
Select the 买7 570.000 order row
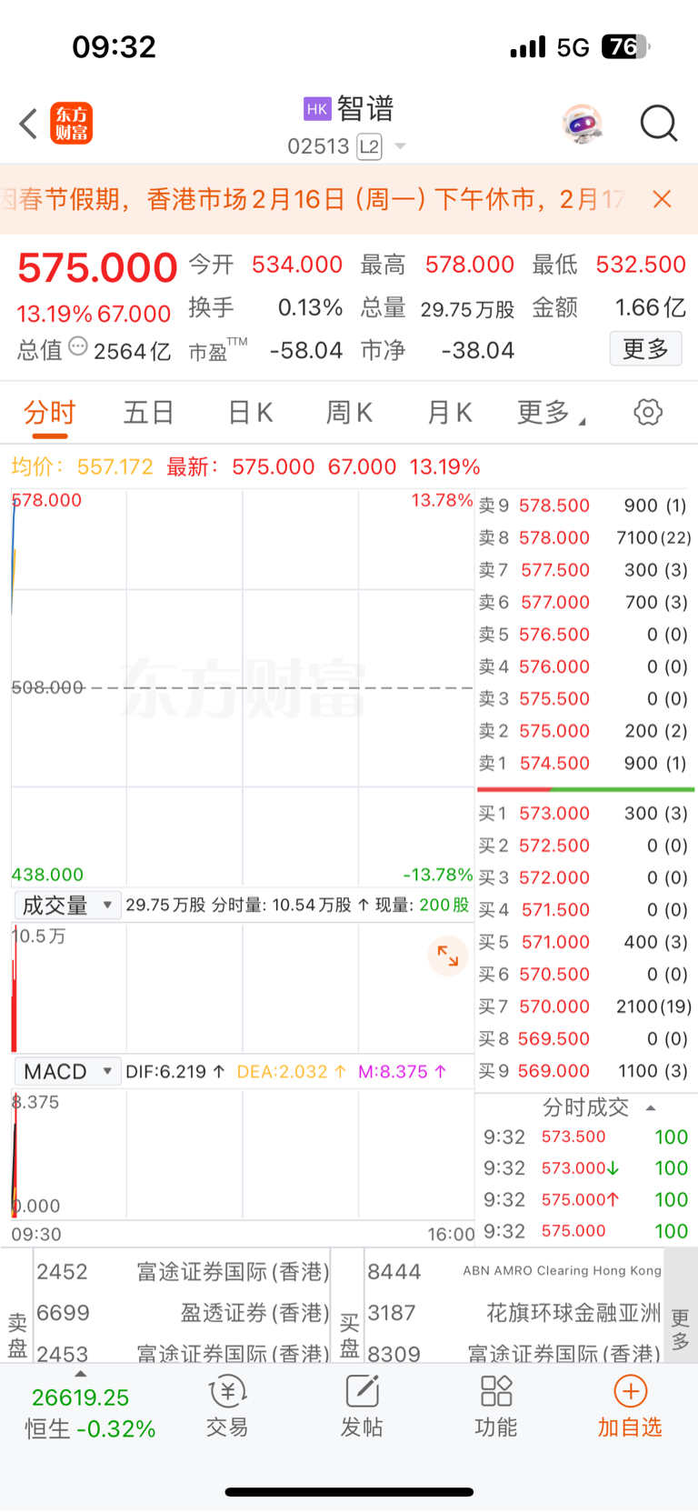pos(584,1006)
